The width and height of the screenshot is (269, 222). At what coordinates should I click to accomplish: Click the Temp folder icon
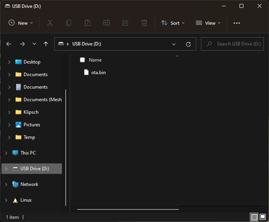[19, 137]
